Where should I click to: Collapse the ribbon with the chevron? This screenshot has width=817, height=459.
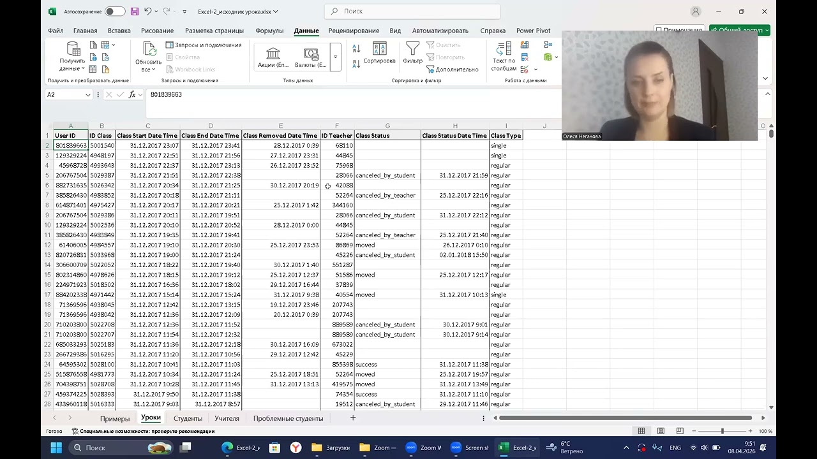(766, 78)
